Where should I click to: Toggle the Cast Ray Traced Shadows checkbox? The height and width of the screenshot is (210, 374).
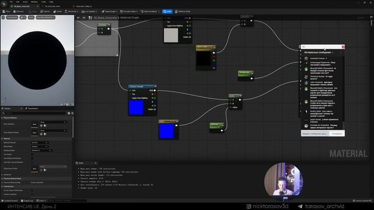click(x=32, y=162)
